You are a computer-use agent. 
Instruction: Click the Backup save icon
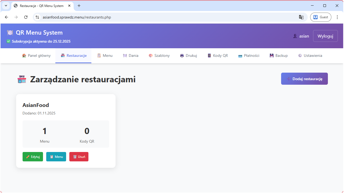(272, 55)
